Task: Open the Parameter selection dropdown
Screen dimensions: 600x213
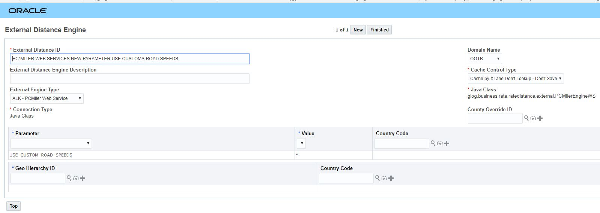Action: (51, 143)
